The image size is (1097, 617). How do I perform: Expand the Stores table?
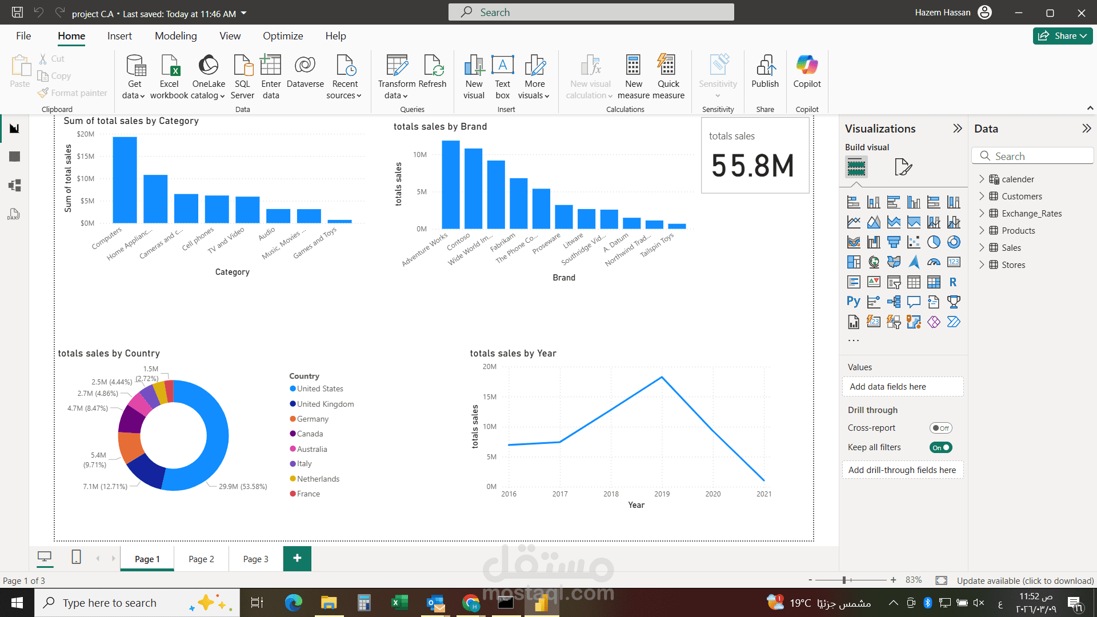[x=982, y=265]
